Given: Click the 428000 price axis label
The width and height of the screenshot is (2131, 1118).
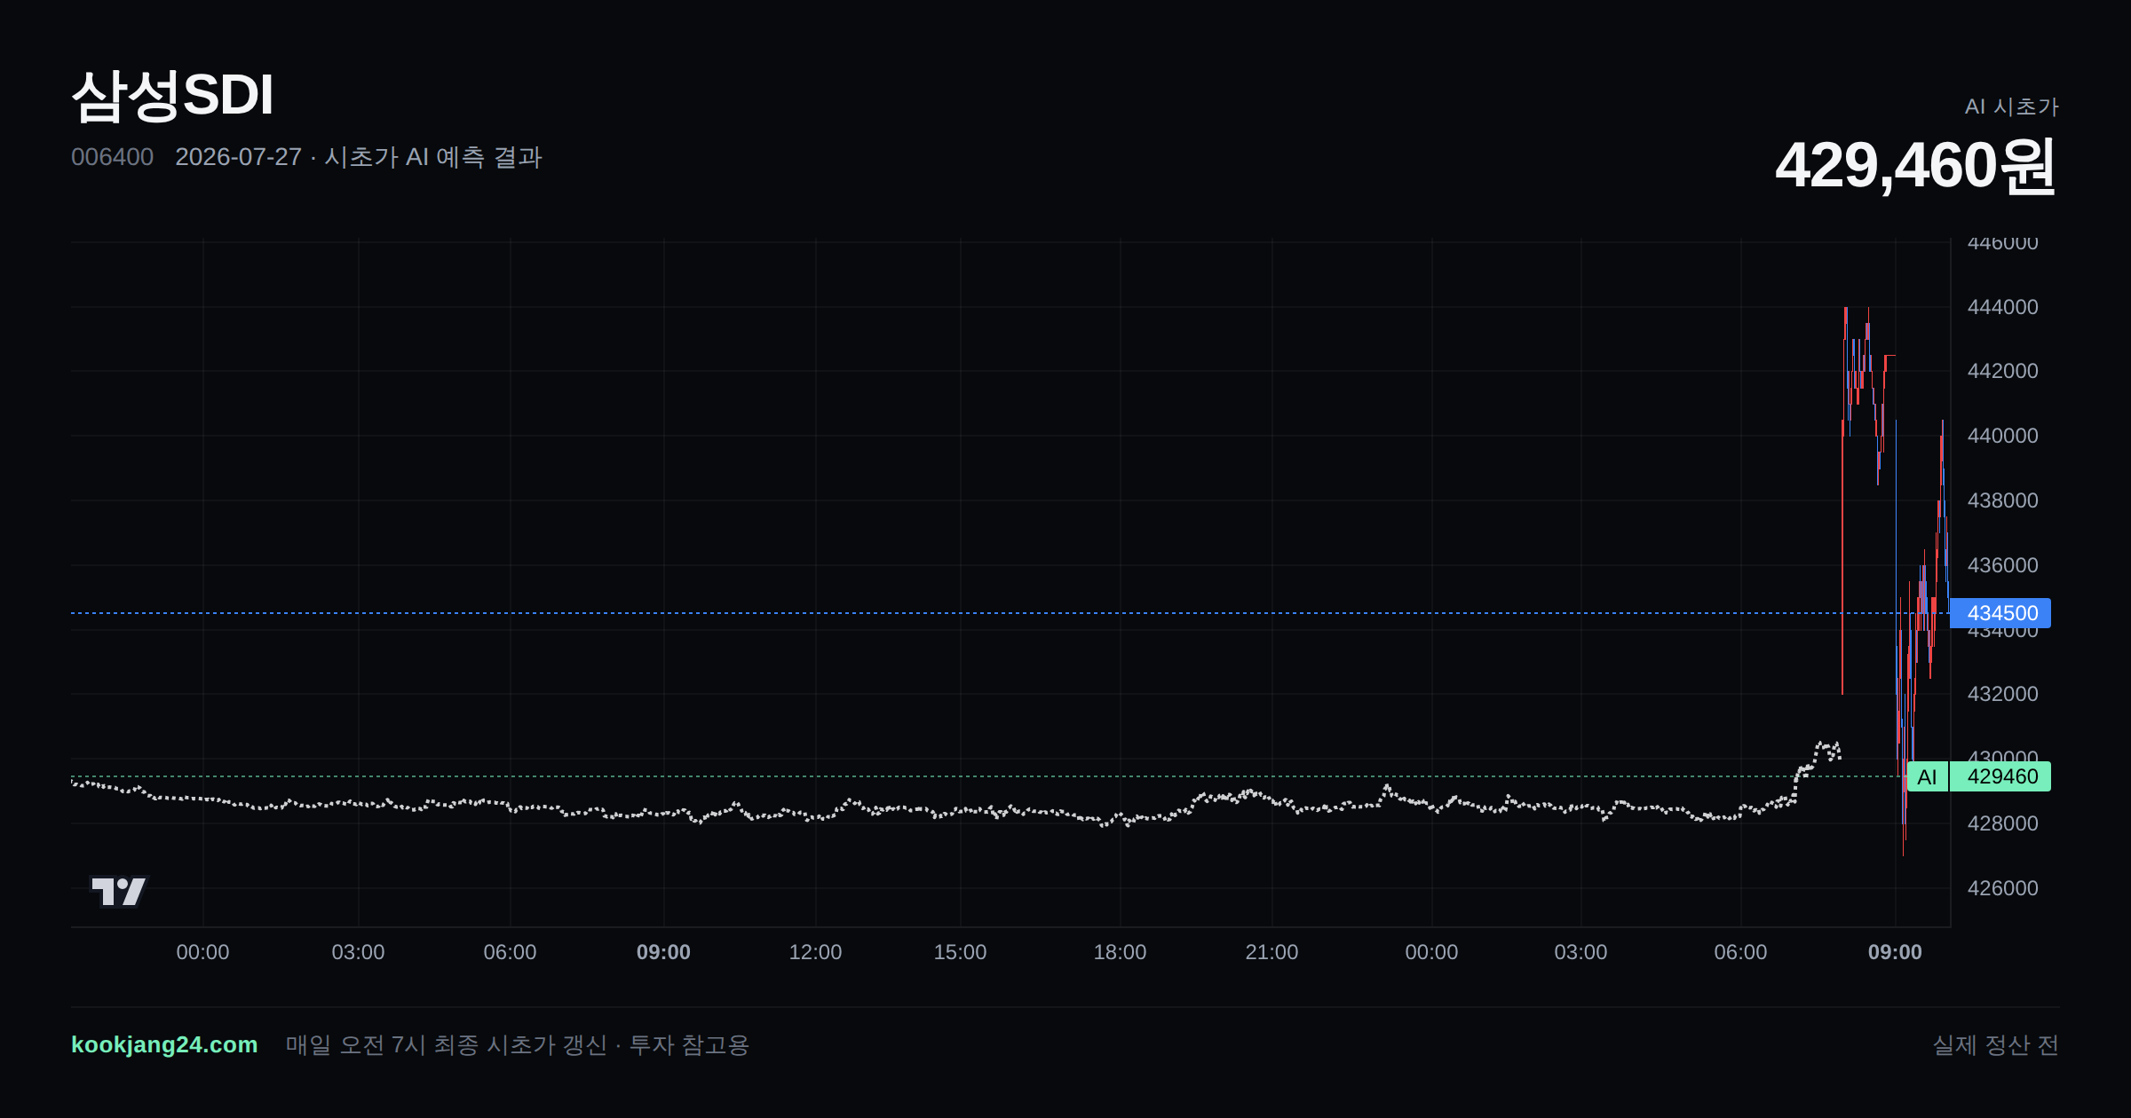Looking at the screenshot, I should pyautogui.click(x=2002, y=823).
